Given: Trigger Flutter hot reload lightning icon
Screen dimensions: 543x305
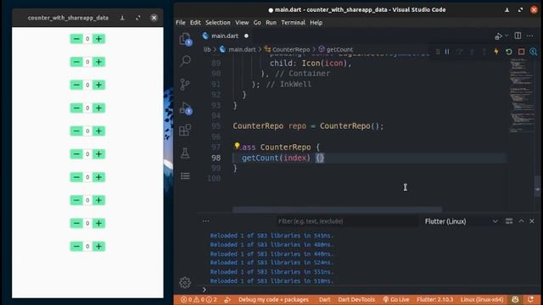Looking at the screenshot, I should tap(496, 52).
